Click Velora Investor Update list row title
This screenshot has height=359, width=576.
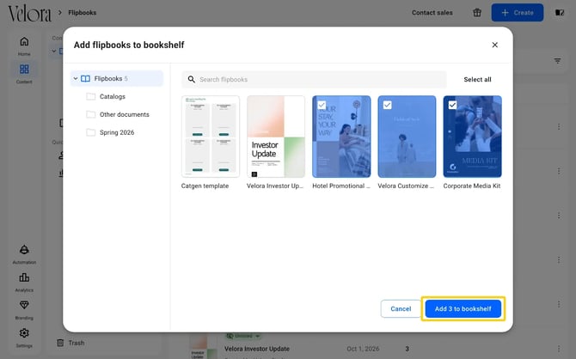pos(257,349)
